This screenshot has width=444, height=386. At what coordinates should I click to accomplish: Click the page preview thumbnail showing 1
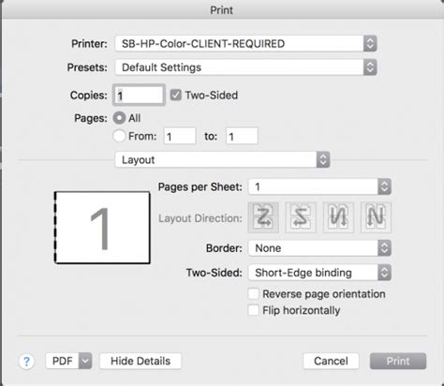(102, 228)
